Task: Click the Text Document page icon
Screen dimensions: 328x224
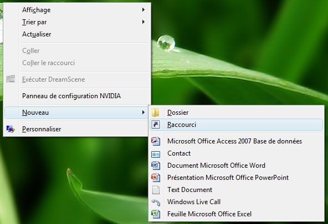Action: 156,190
